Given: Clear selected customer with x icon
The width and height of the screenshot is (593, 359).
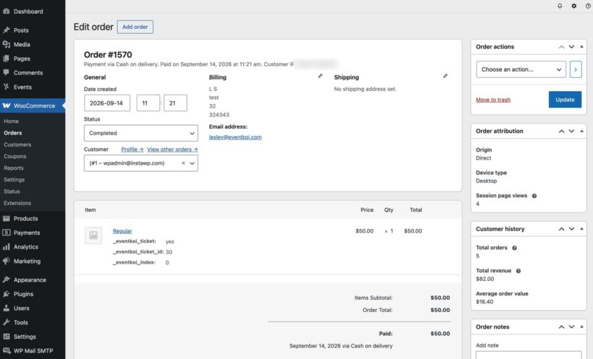Looking at the screenshot, I should 184,163.
